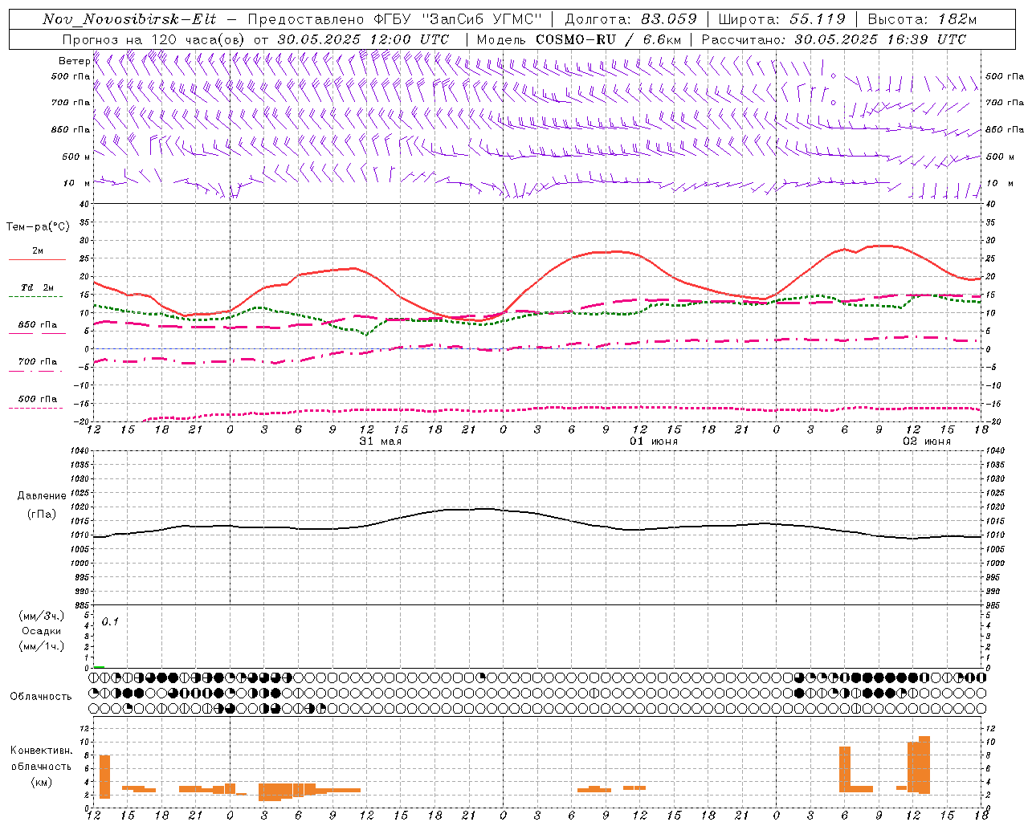
Task: Click the (мм/3ч.) precipitation unit label
Action: [x=41, y=616]
